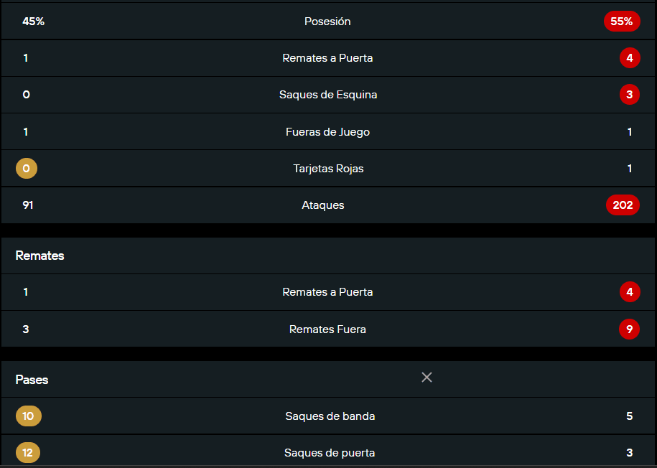Click the red 4 badge in top Remates a Puerta
657x468 pixels.
coord(630,58)
